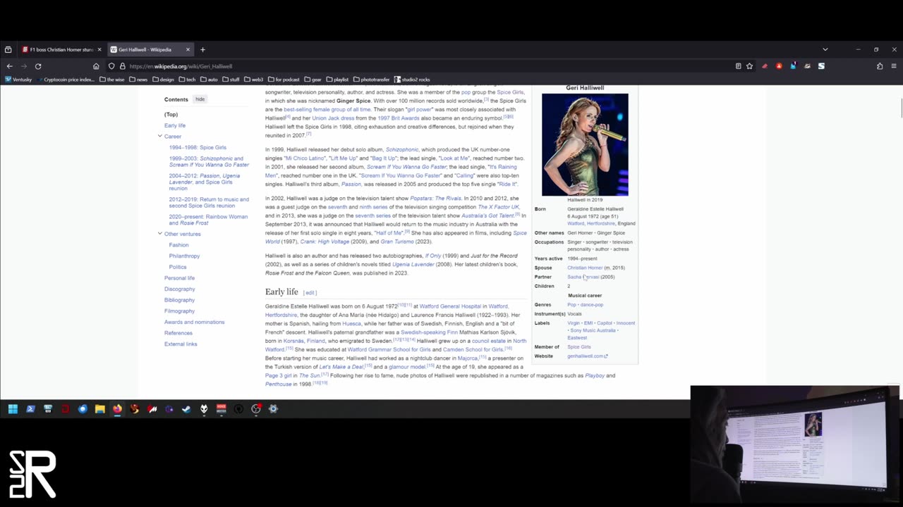Open Spice Girls link in infobox
This screenshot has height=507, width=903.
(x=579, y=347)
